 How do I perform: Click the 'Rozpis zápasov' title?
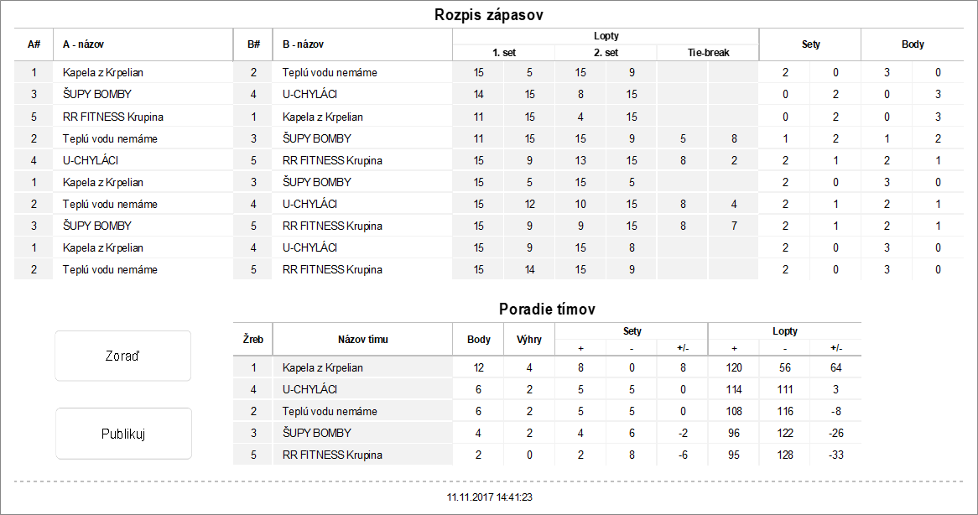coord(490,15)
